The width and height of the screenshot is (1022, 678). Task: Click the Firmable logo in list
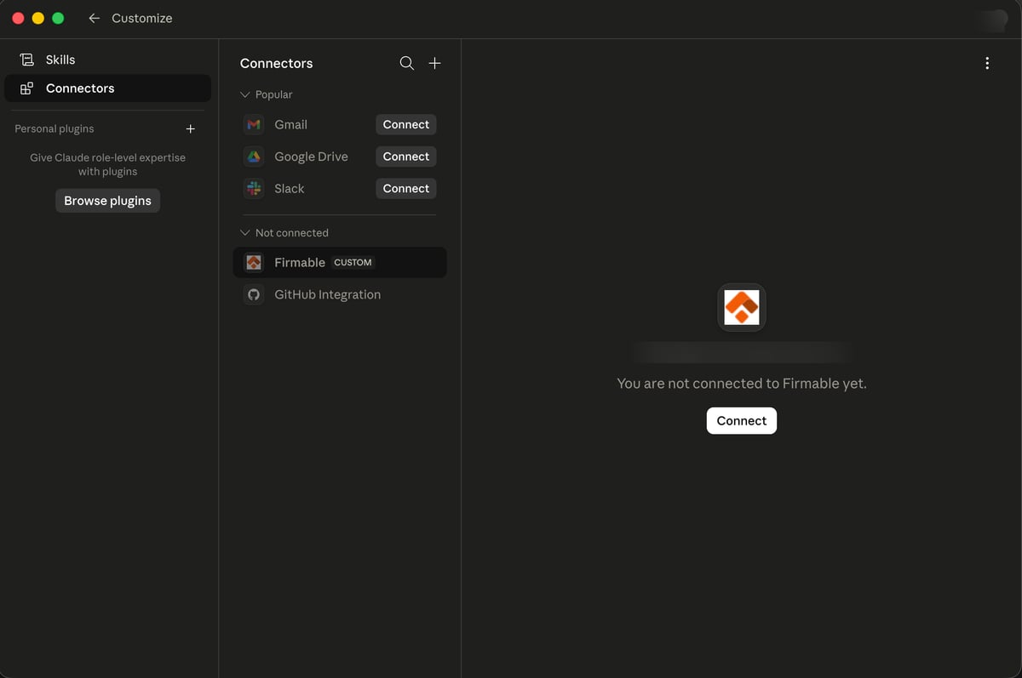point(254,263)
